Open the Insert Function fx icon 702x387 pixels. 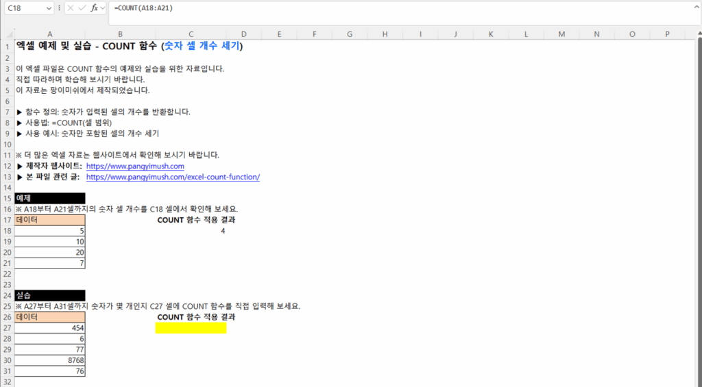pos(94,8)
